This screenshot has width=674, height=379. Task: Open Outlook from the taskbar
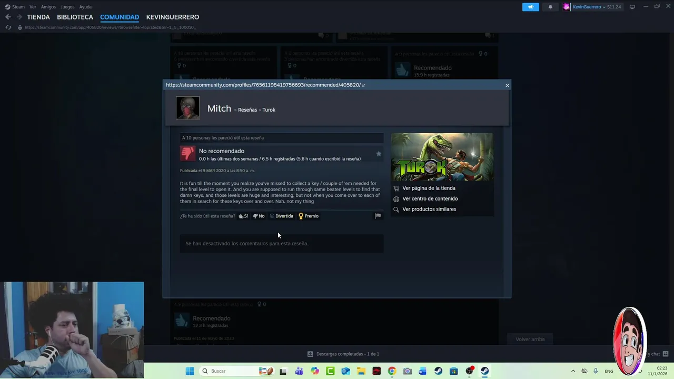pos(345,371)
